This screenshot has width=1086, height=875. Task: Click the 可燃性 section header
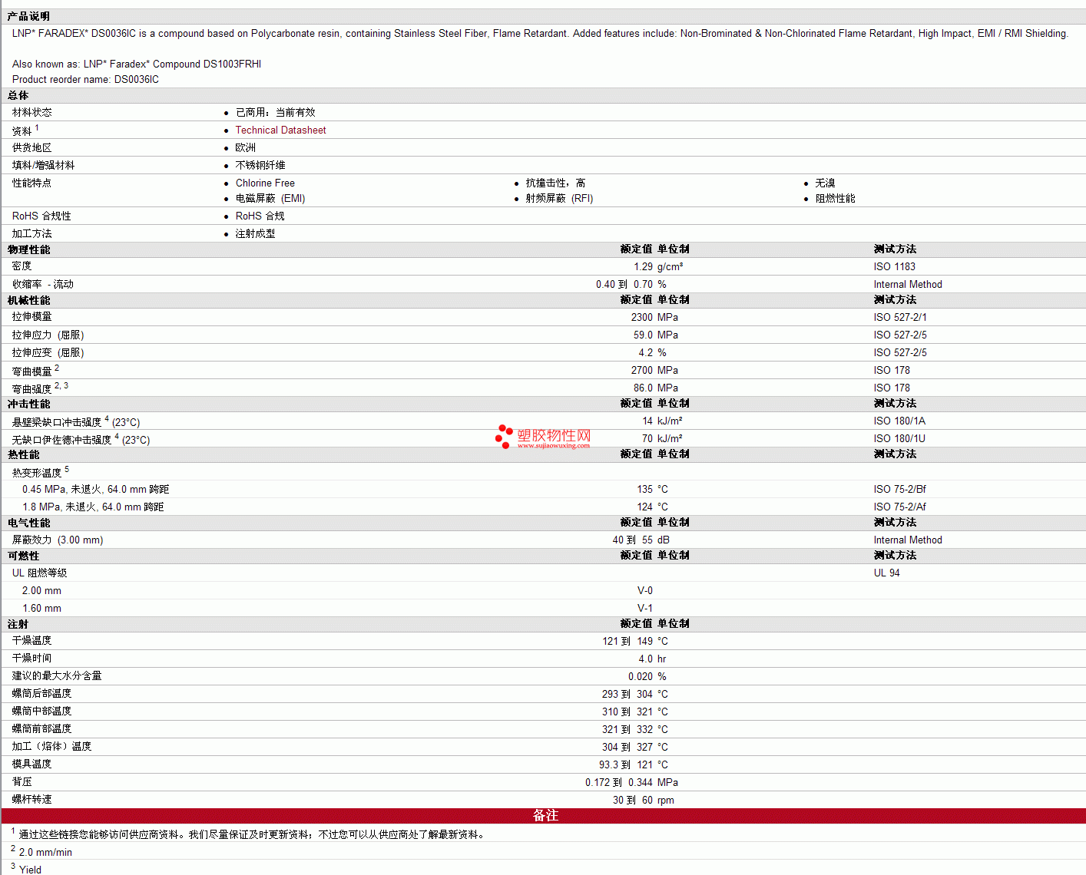tap(23, 556)
